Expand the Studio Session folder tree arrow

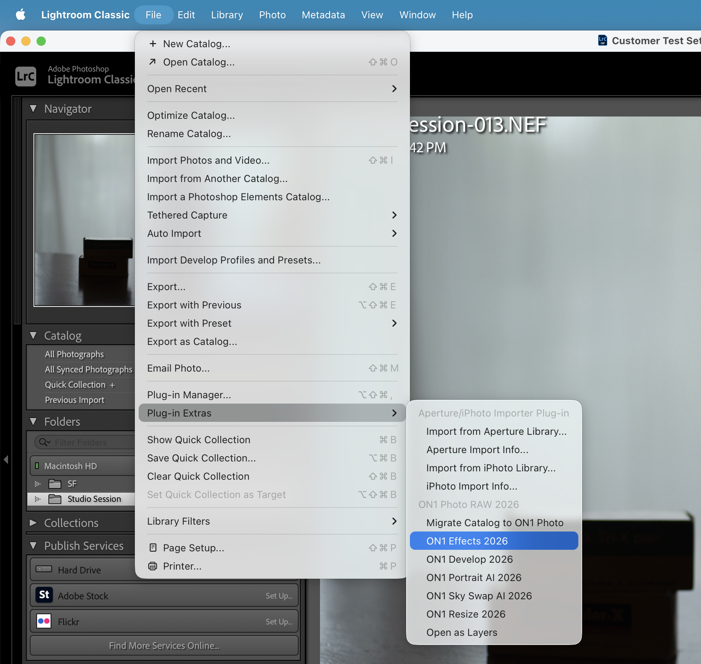(x=37, y=499)
